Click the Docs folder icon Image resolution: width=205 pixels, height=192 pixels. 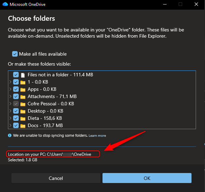[x=23, y=126]
